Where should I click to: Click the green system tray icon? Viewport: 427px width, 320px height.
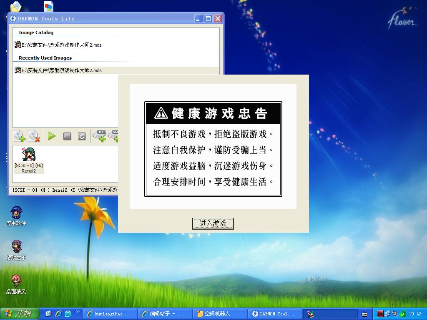click(403, 314)
